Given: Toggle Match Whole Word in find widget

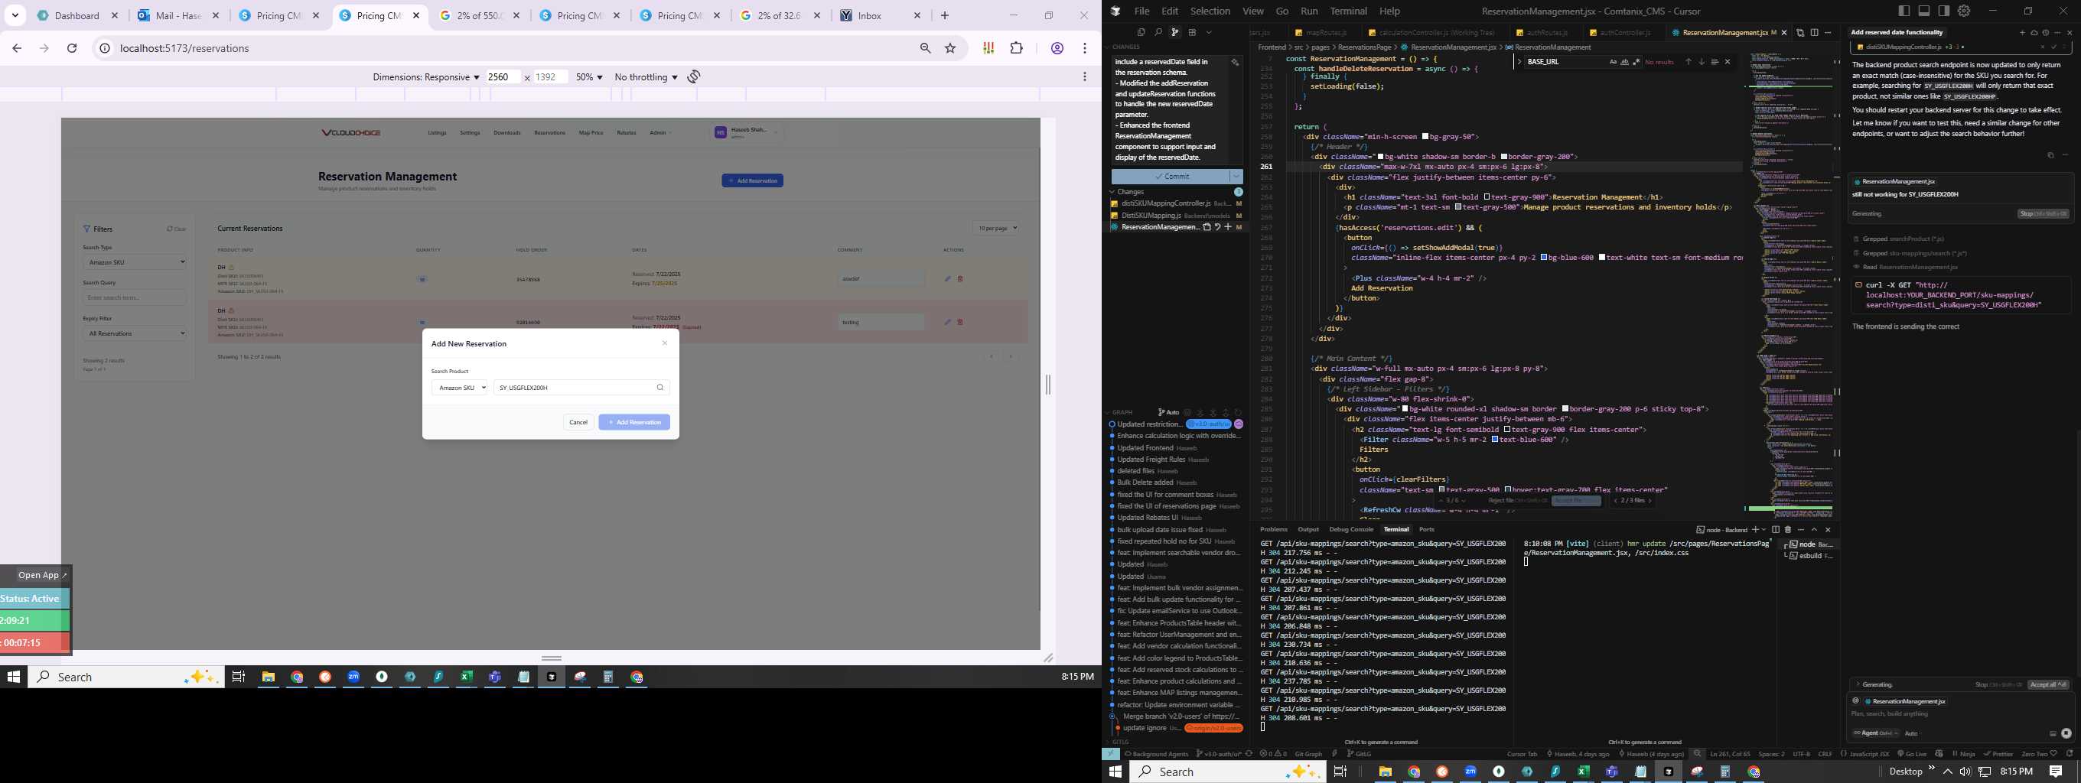Looking at the screenshot, I should 1624,62.
